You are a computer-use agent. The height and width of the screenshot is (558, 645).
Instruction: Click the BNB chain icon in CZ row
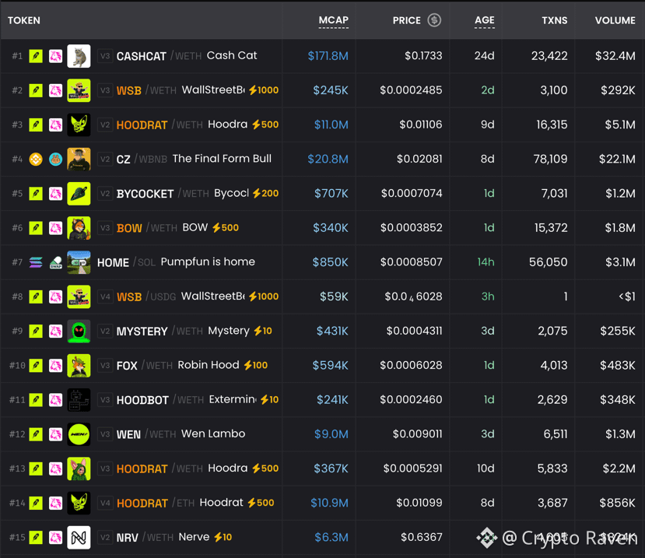point(36,159)
